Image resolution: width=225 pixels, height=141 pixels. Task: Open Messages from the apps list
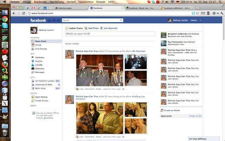pyautogui.click(x=39, y=72)
